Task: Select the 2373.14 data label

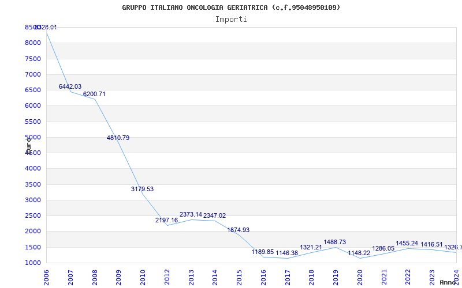Action: tap(191, 214)
